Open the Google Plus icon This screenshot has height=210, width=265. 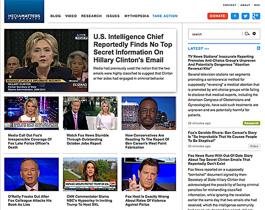pyautogui.click(x=256, y=16)
